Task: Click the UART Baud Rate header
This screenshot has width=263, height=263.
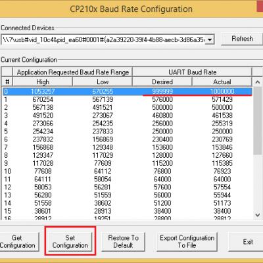Action: coord(192,72)
